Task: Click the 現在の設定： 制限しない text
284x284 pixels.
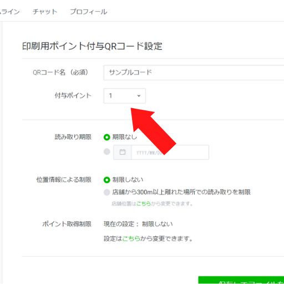Action: [138, 224]
